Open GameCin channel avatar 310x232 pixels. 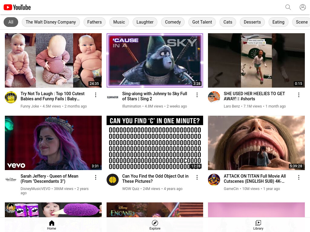pyautogui.click(x=214, y=179)
